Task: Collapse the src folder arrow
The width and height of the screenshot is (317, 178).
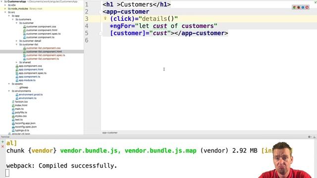Action: click(x=5, y=12)
